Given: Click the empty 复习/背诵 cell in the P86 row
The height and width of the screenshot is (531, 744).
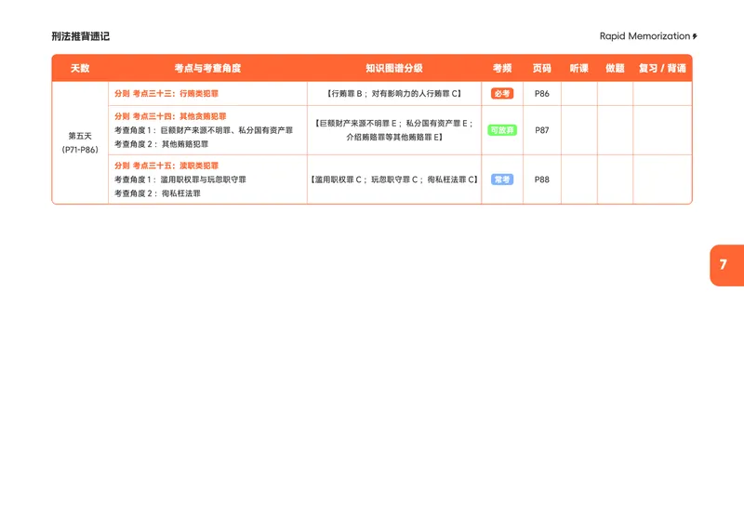Looking at the screenshot, I should [x=662, y=94].
